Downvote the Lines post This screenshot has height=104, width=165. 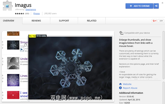pyautogui.click(x=3, y=81)
